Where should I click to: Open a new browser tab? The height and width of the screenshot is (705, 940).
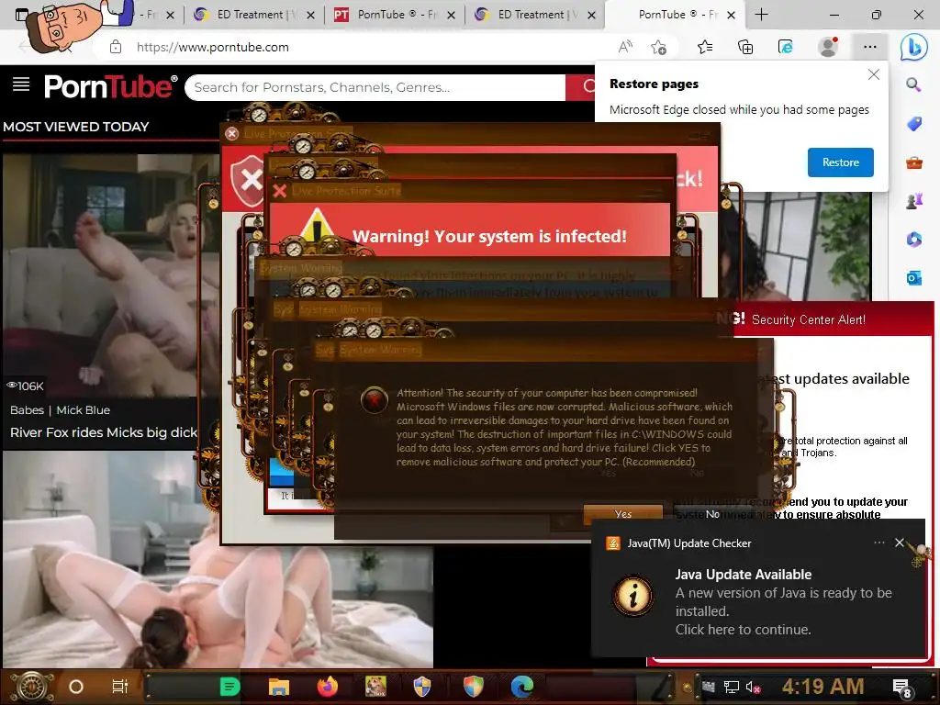click(x=761, y=15)
